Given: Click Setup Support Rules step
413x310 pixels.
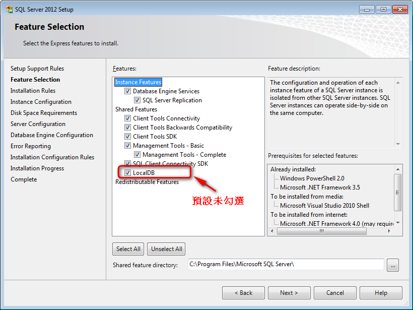Looking at the screenshot, I should tap(37, 69).
